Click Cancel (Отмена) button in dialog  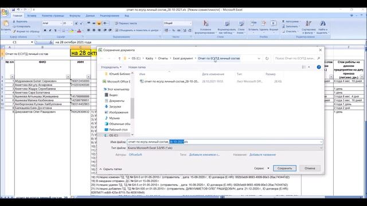point(310,168)
